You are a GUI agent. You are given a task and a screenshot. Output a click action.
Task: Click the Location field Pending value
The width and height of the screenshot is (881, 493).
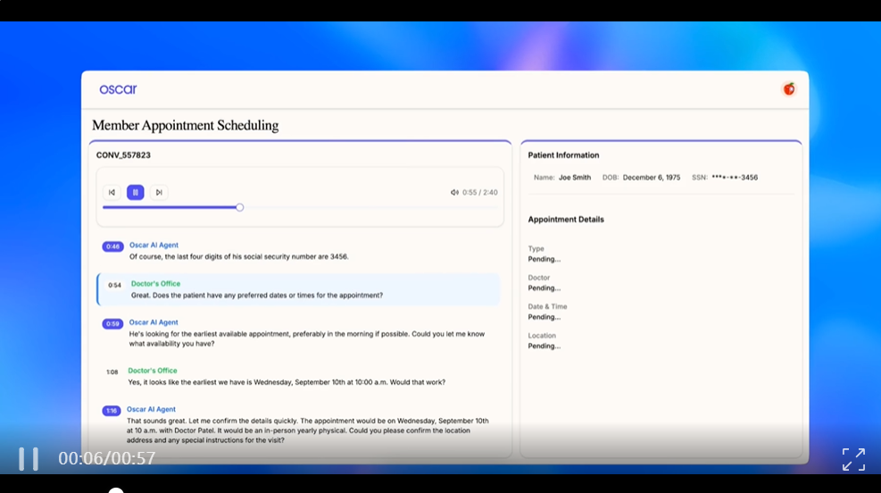(544, 347)
